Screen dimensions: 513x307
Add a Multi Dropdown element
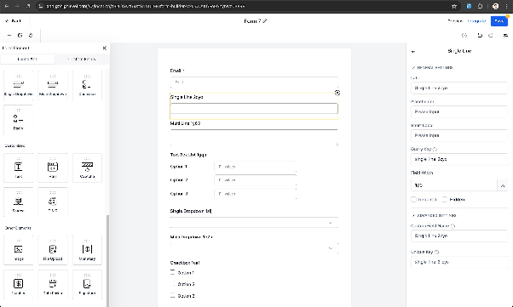(x=53, y=86)
